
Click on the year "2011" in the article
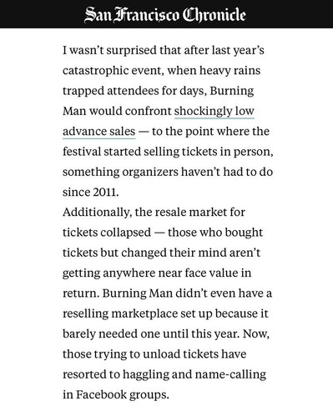(106, 192)
